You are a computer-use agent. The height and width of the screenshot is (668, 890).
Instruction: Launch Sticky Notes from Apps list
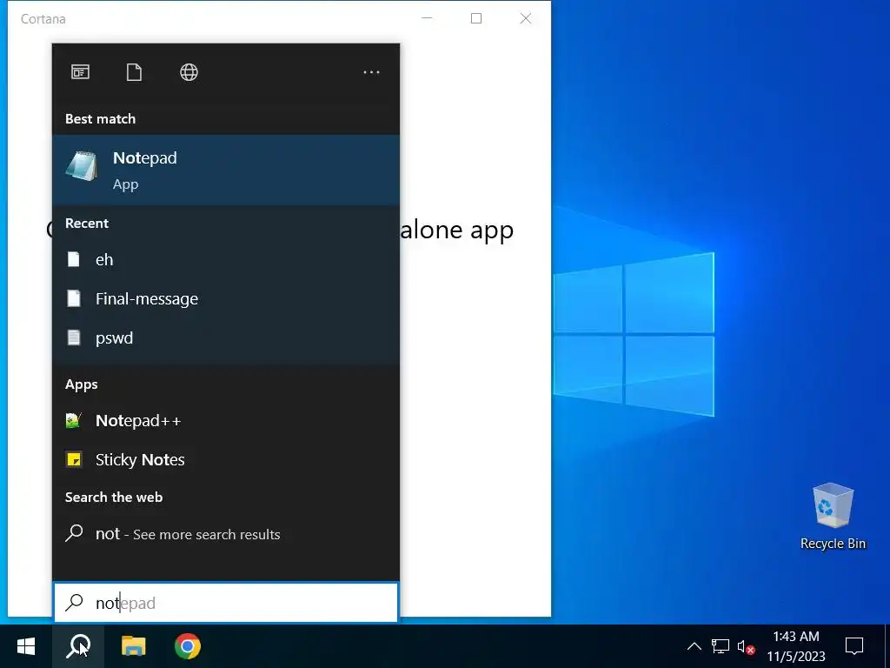click(226, 459)
